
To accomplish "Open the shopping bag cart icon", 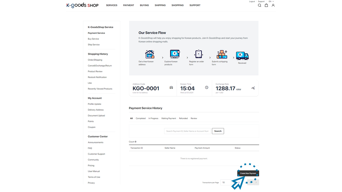I will pyautogui.click(x=266, y=5).
